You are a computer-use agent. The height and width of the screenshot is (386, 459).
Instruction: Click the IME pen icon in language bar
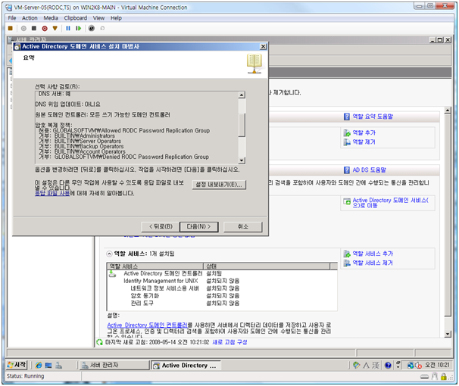(x=356, y=366)
